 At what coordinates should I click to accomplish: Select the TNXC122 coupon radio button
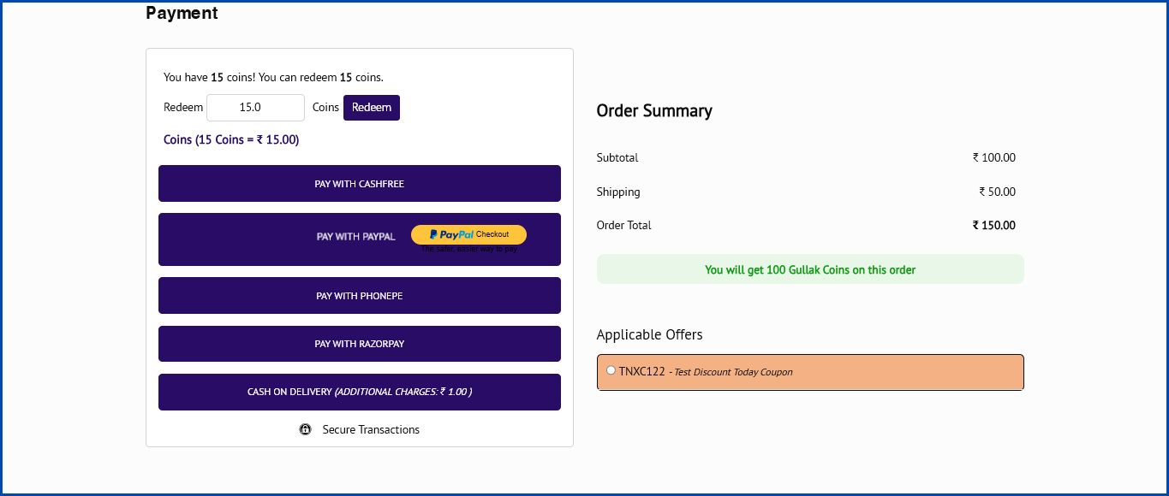coord(611,369)
